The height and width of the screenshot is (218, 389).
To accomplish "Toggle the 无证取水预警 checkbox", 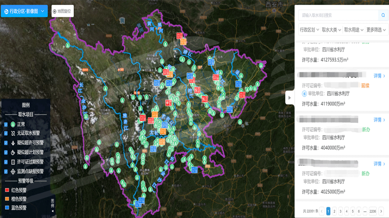I will tap(6, 133).
